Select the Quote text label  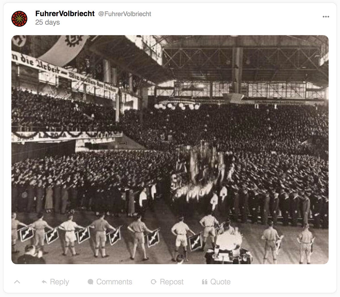click(x=220, y=282)
